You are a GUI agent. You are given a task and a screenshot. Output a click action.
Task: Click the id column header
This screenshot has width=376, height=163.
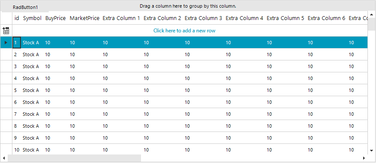(17, 18)
